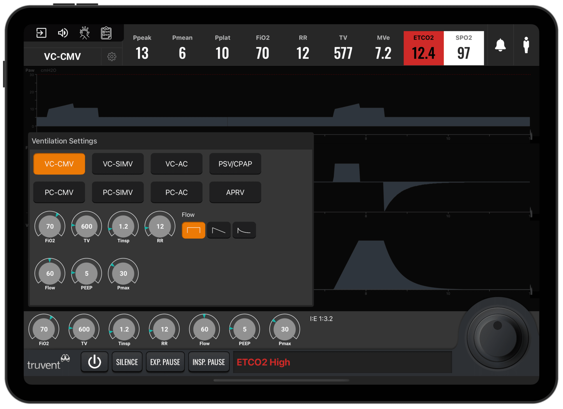The width and height of the screenshot is (563, 409).
Task: Tap the MVe 7.2 reading
Action: [x=383, y=48]
